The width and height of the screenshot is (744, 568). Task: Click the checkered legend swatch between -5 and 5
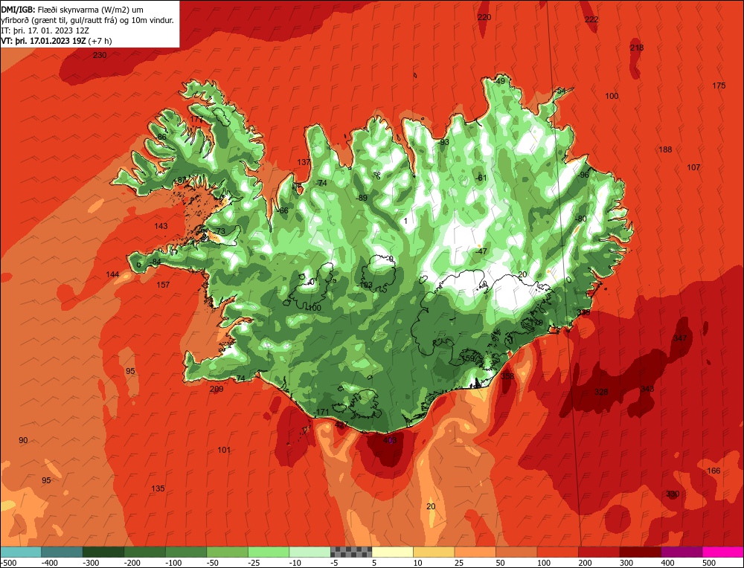tap(351, 552)
